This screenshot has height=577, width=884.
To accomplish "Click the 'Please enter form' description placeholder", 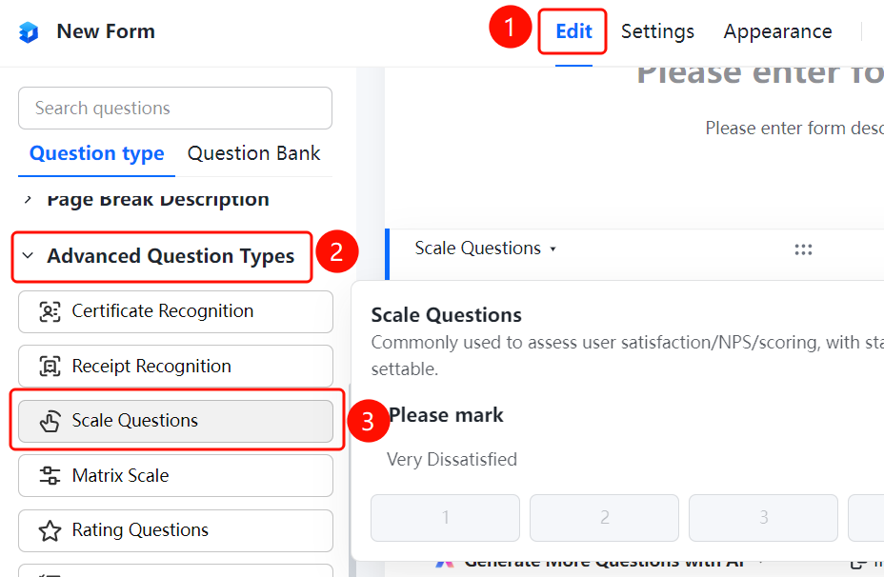I will click(794, 129).
